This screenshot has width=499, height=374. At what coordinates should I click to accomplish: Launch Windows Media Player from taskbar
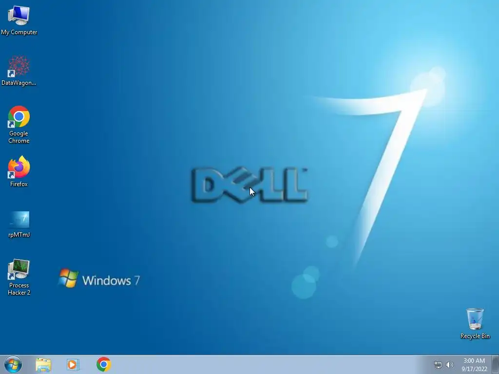(x=73, y=365)
